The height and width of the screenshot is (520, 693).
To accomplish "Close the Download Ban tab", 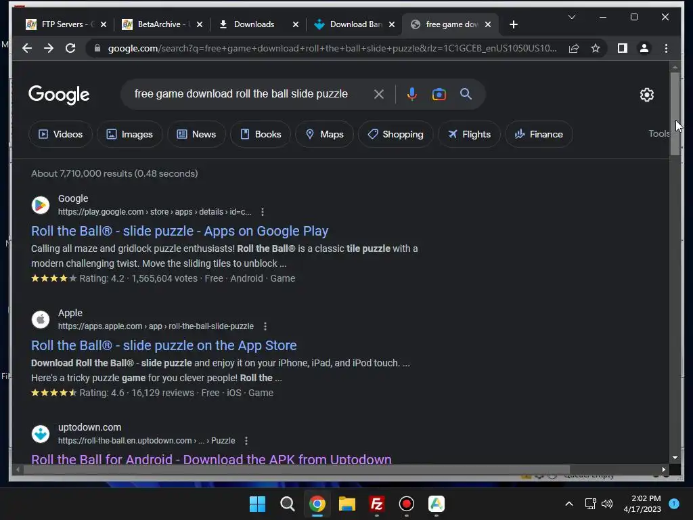I will point(392,24).
